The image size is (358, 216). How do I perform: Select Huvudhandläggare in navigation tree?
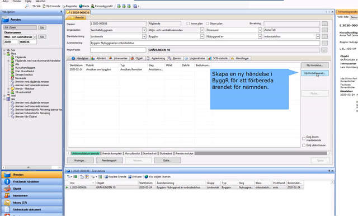coord(25,68)
